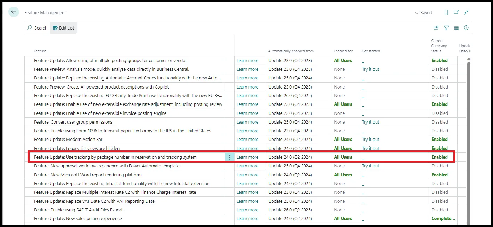The image size is (493, 227).
Task: Open Learn more for new sales pricing experience
Action: click(x=247, y=219)
